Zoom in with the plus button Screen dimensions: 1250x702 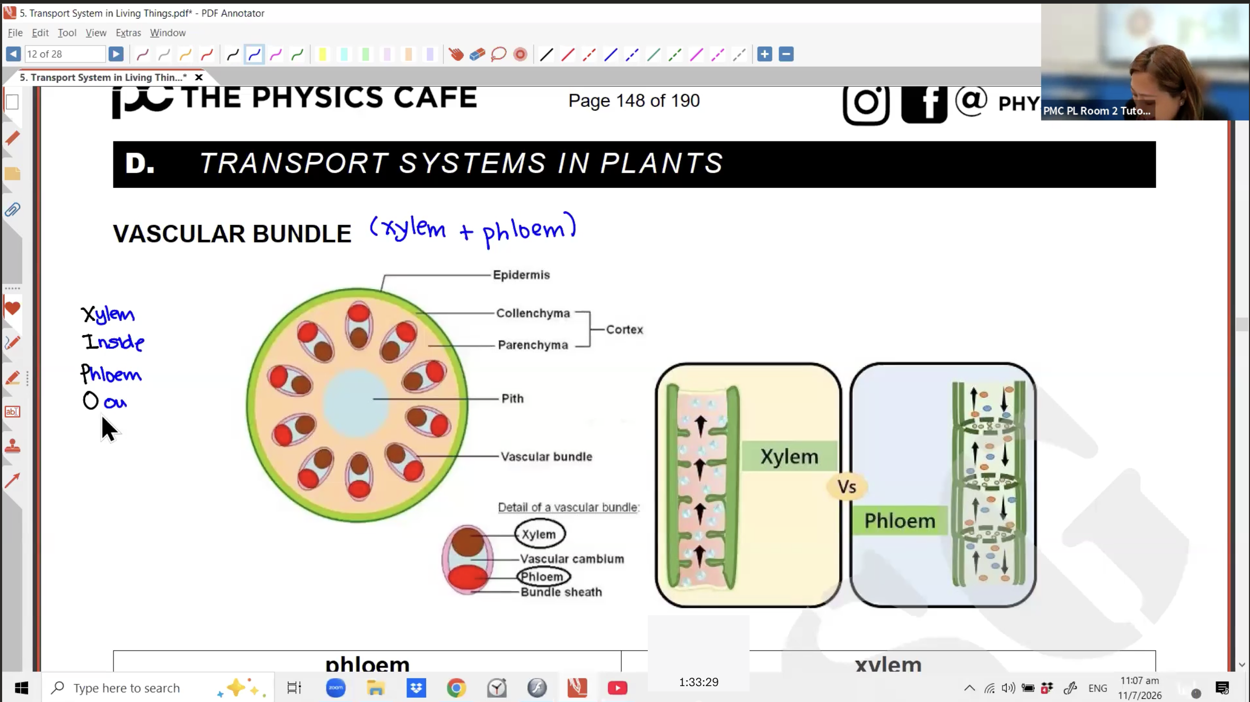(x=764, y=54)
